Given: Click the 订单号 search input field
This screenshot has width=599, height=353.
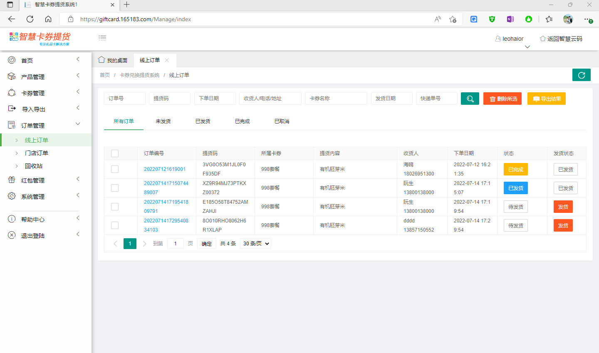Looking at the screenshot, I should pyautogui.click(x=124, y=99).
